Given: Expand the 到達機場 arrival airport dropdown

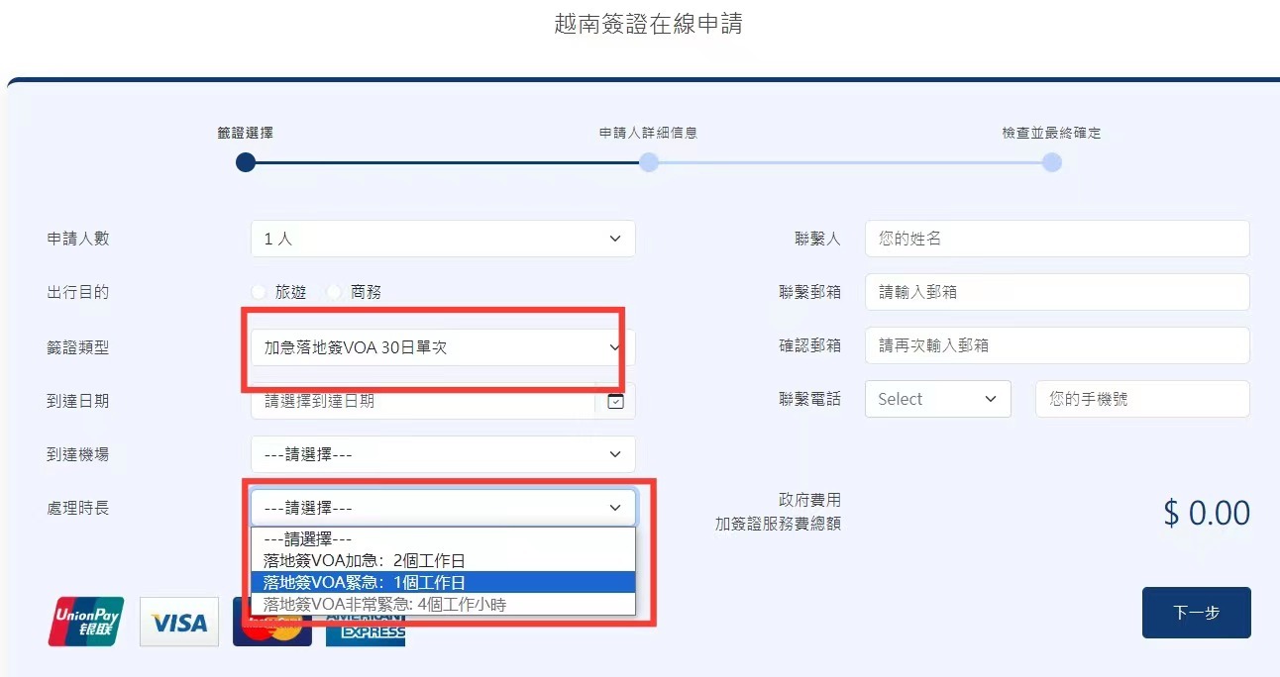Looking at the screenshot, I should (442, 454).
